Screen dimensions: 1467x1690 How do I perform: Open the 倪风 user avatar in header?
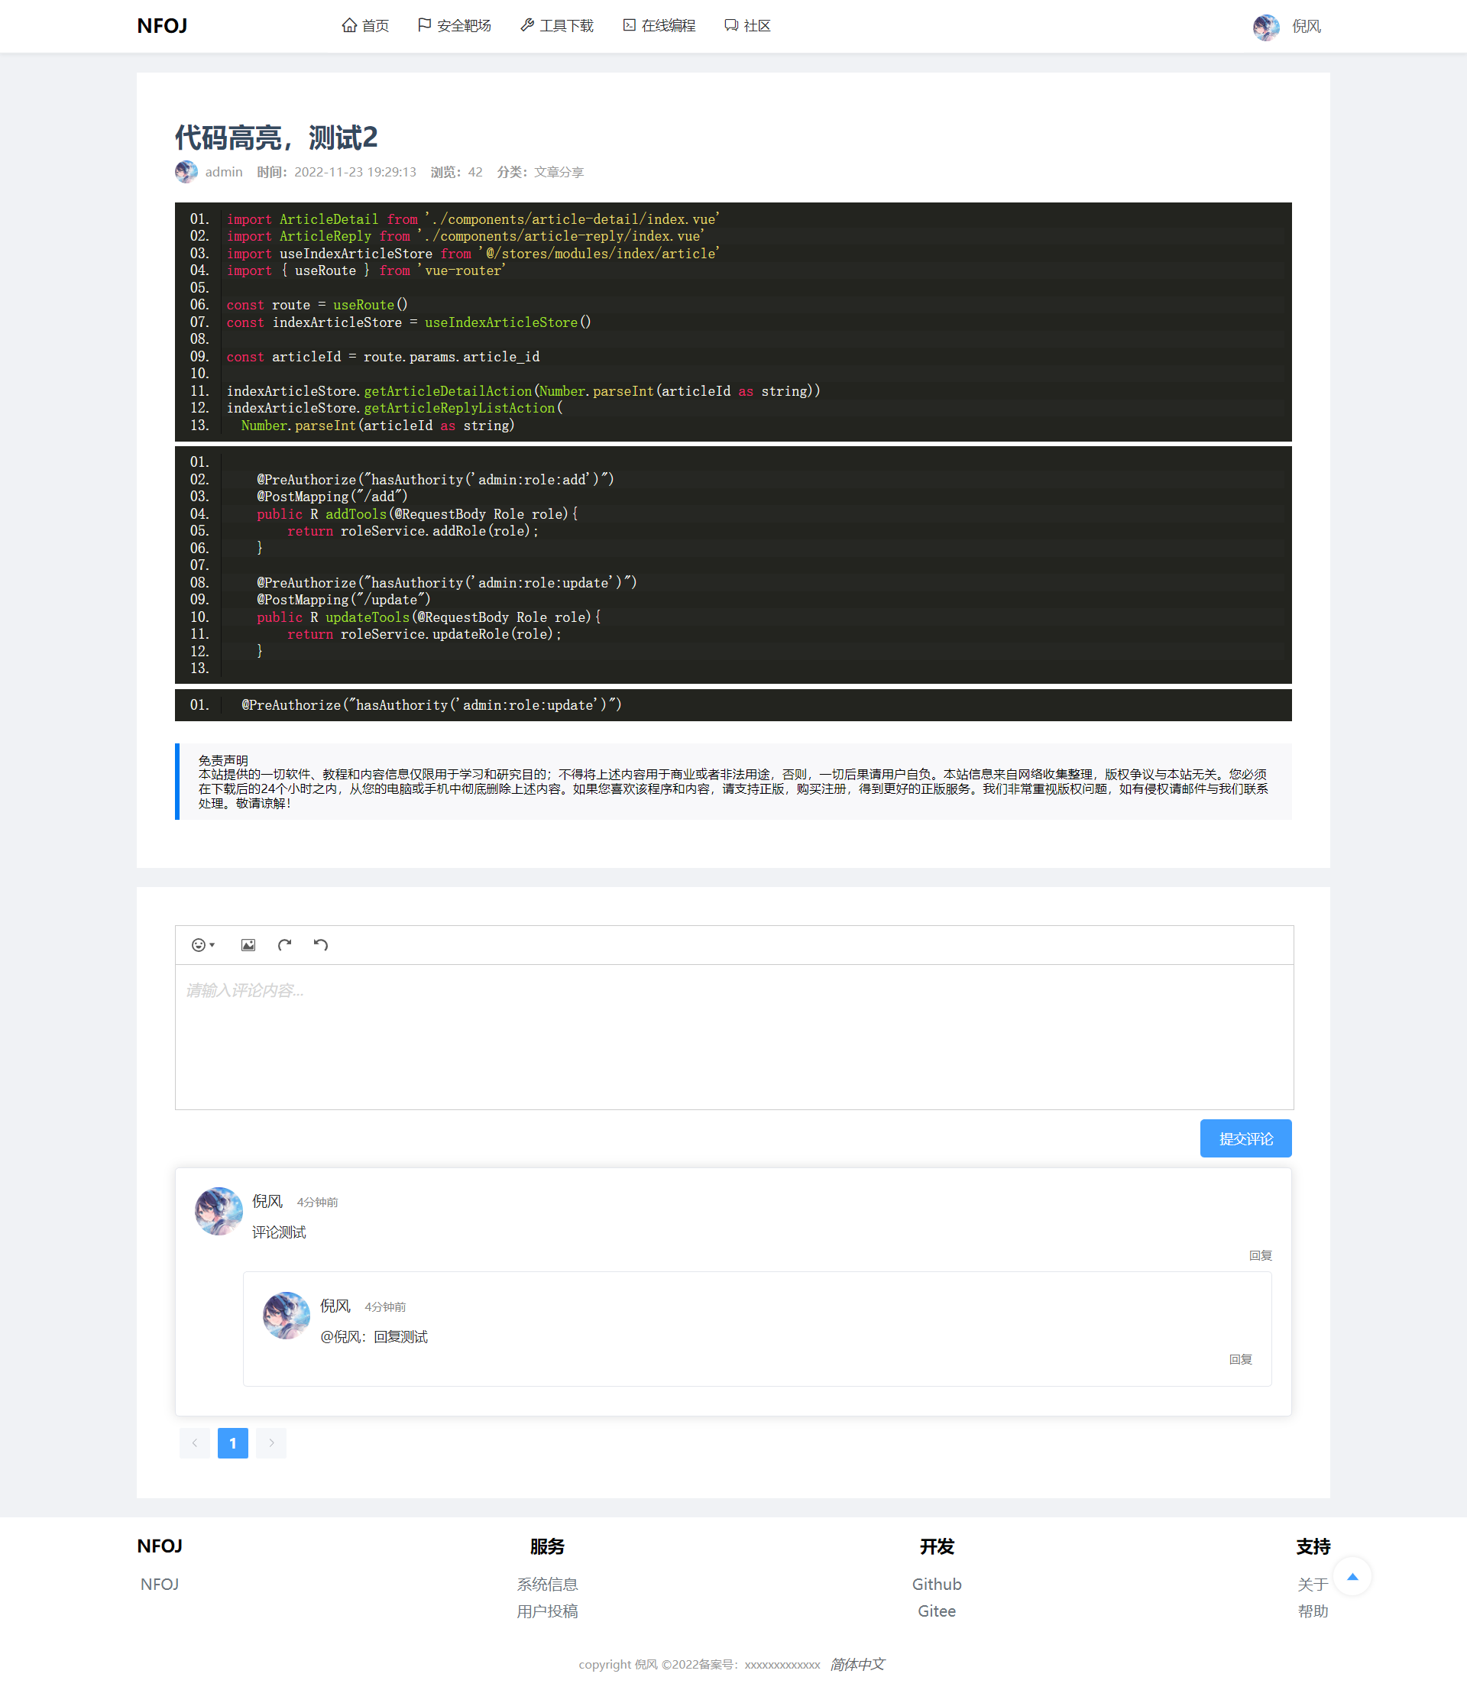pos(1265,26)
